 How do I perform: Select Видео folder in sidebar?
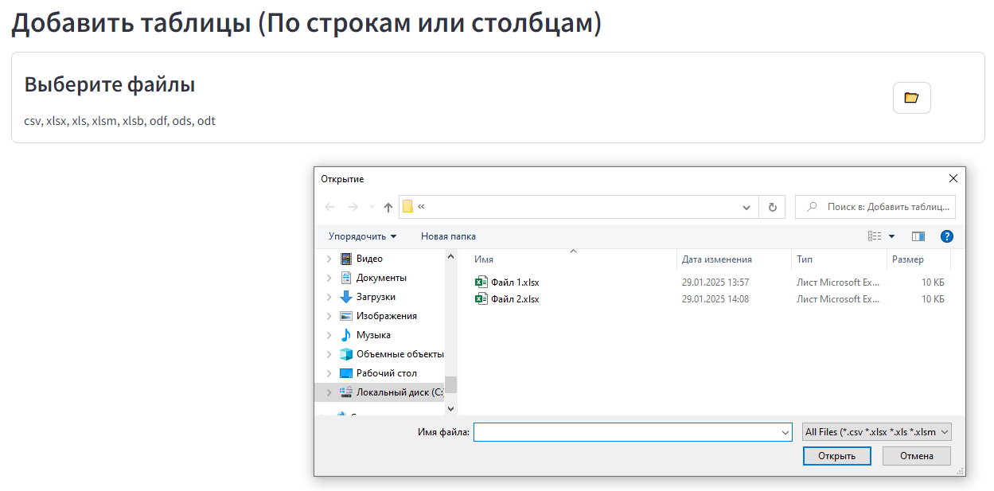pos(369,259)
